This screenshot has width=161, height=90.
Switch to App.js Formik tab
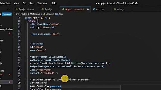[x=26, y=9]
